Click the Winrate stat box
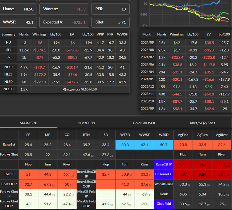 point(64,9)
